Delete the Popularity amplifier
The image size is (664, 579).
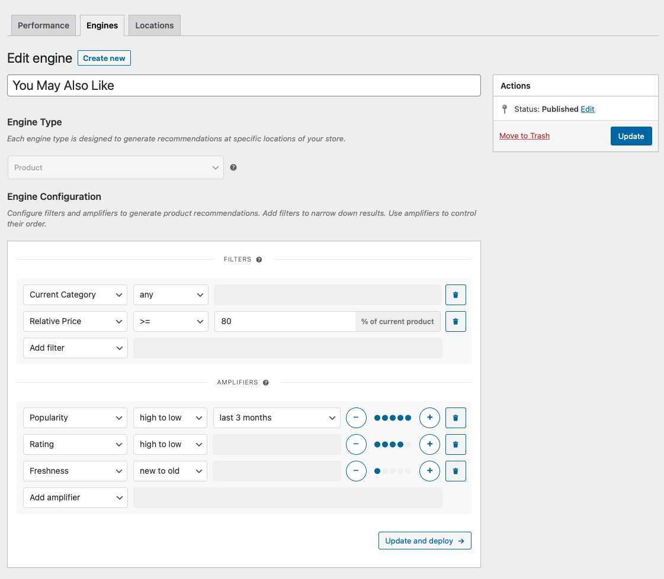(456, 418)
